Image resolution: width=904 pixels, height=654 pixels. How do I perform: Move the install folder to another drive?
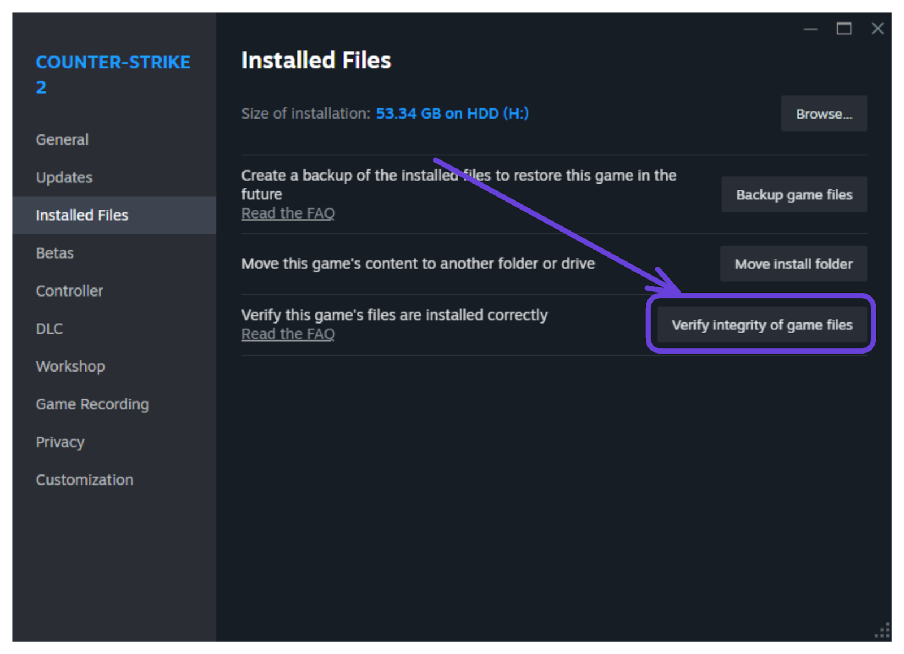793,264
